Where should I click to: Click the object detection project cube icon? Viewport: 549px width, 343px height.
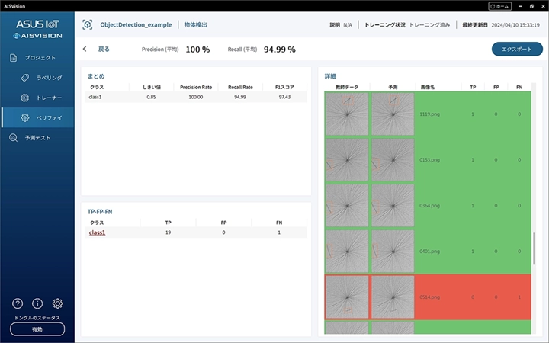(88, 24)
